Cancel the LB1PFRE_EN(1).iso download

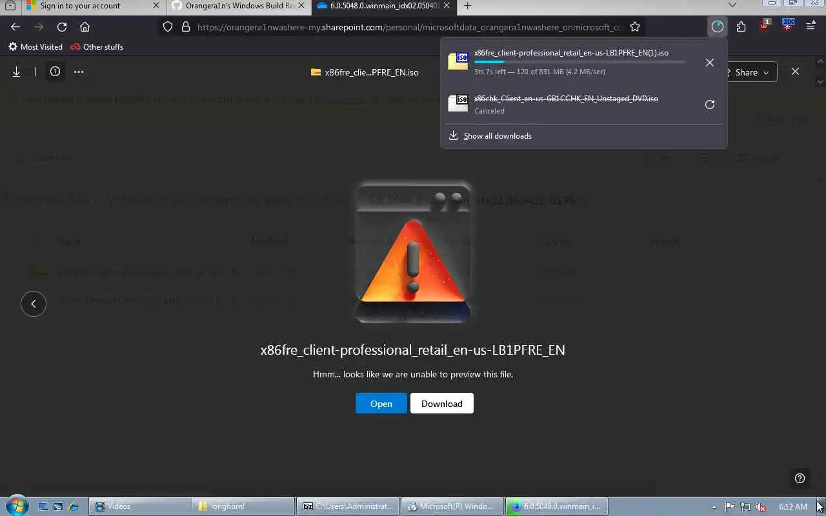[710, 63]
